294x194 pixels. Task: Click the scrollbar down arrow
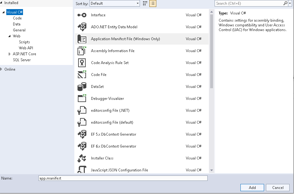pyautogui.click(x=212, y=170)
